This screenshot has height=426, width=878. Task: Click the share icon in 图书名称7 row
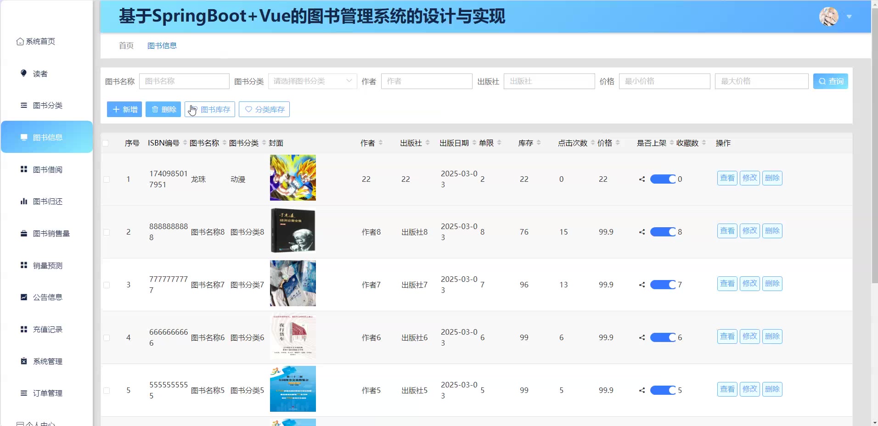[x=642, y=285]
